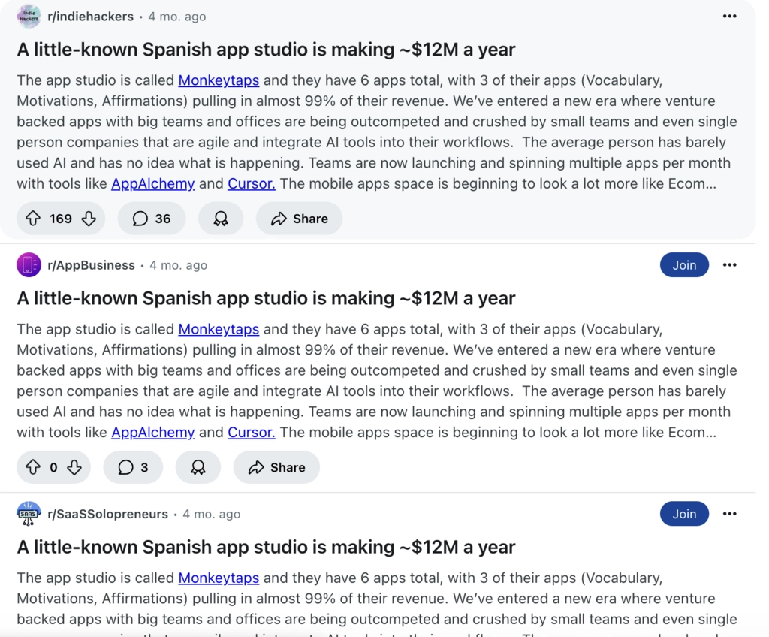Screen dimensions: 769x637
Task: Join the r/SaaSSolopreneurs community
Action: [x=684, y=514]
